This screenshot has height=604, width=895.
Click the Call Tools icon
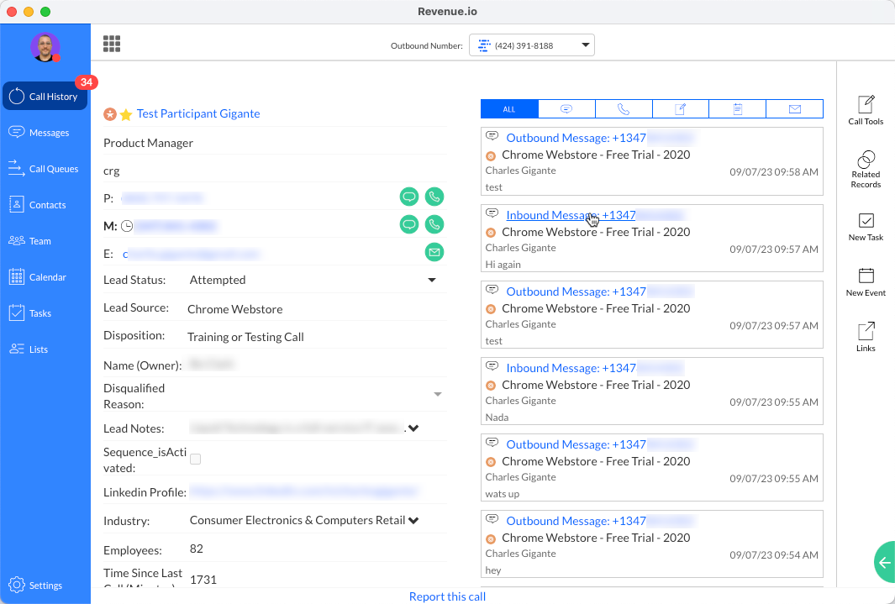866,105
